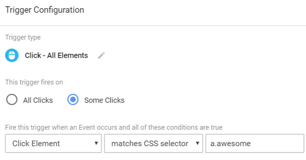Select the Some Clicks radio button
Image resolution: width=306 pixels, height=160 pixels.
[73, 100]
